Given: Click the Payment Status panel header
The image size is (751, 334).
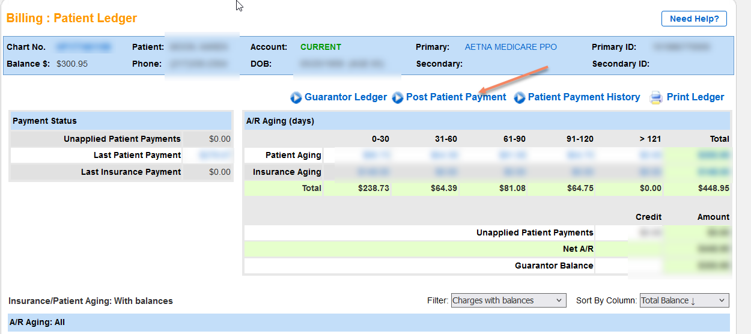Looking at the screenshot, I should (x=44, y=121).
